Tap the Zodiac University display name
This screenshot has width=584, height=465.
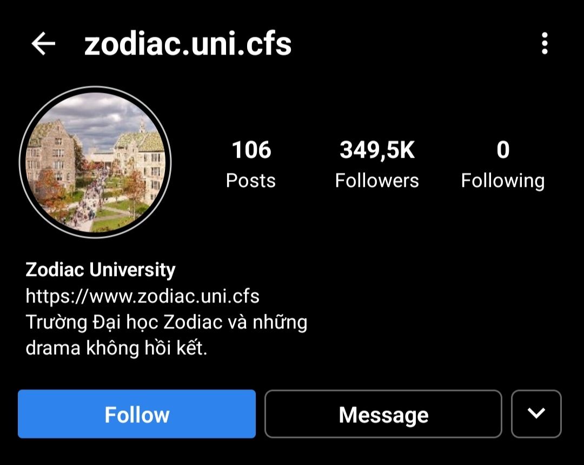tap(100, 270)
